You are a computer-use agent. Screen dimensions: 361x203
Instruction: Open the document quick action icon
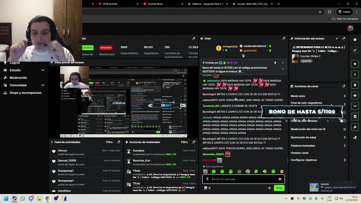[355, 85]
